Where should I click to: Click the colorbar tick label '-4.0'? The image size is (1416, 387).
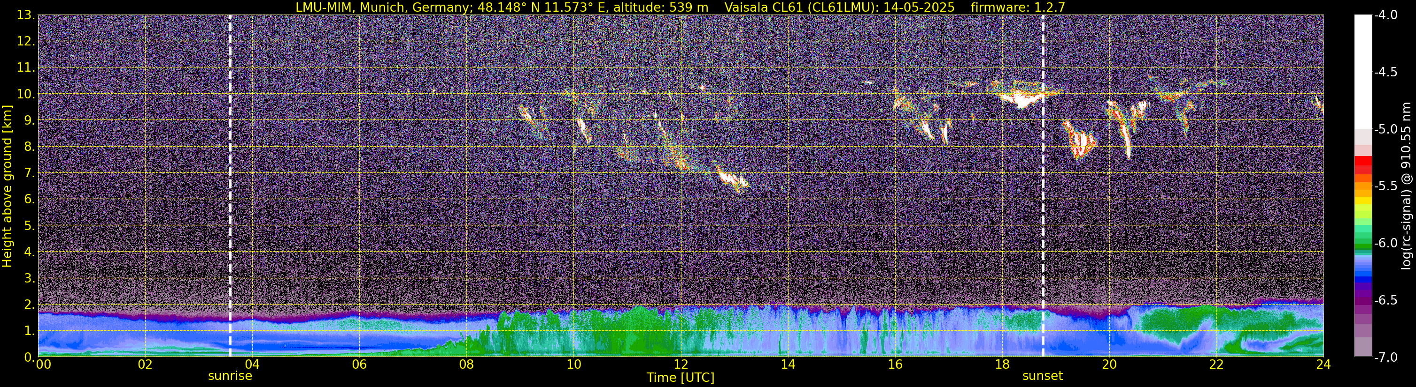coord(1385,15)
